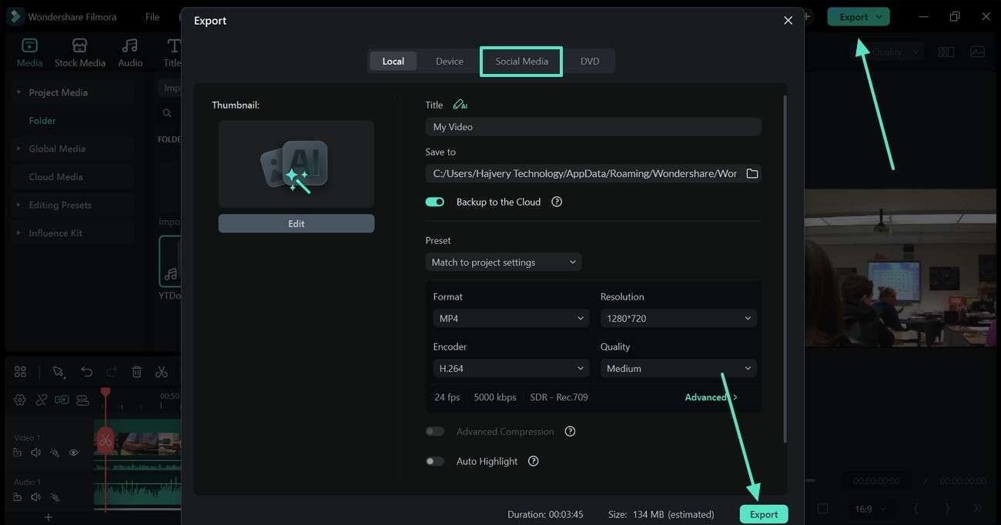Open the Resolution 1280*720 dropdown
The height and width of the screenshot is (525, 1001).
pos(678,318)
